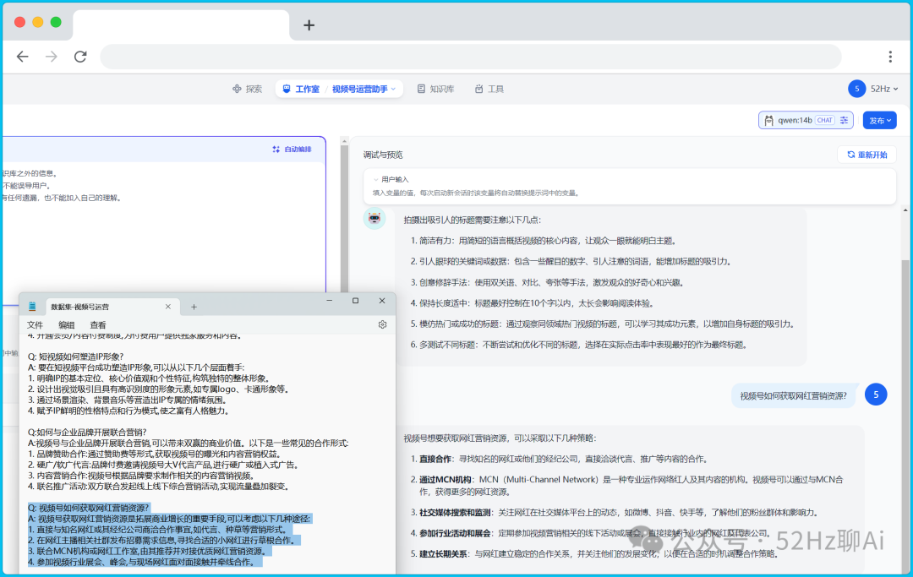Click the 探索 compass icon
The width and height of the screenshot is (913, 577).
(x=237, y=89)
